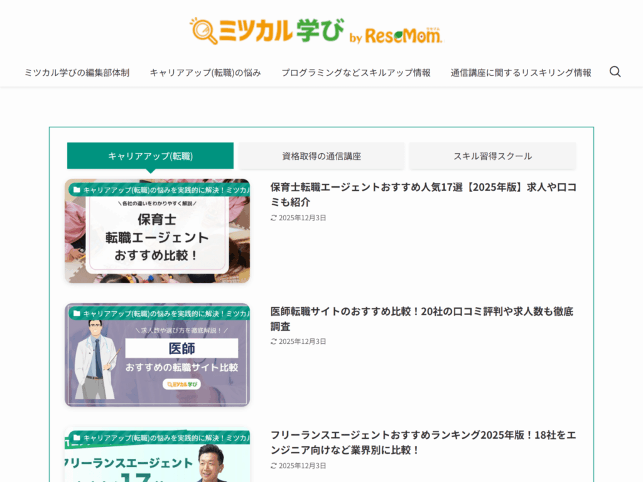Click folder icon on 保育士 thumbnail category label
The height and width of the screenshot is (482, 643).
[x=77, y=190]
